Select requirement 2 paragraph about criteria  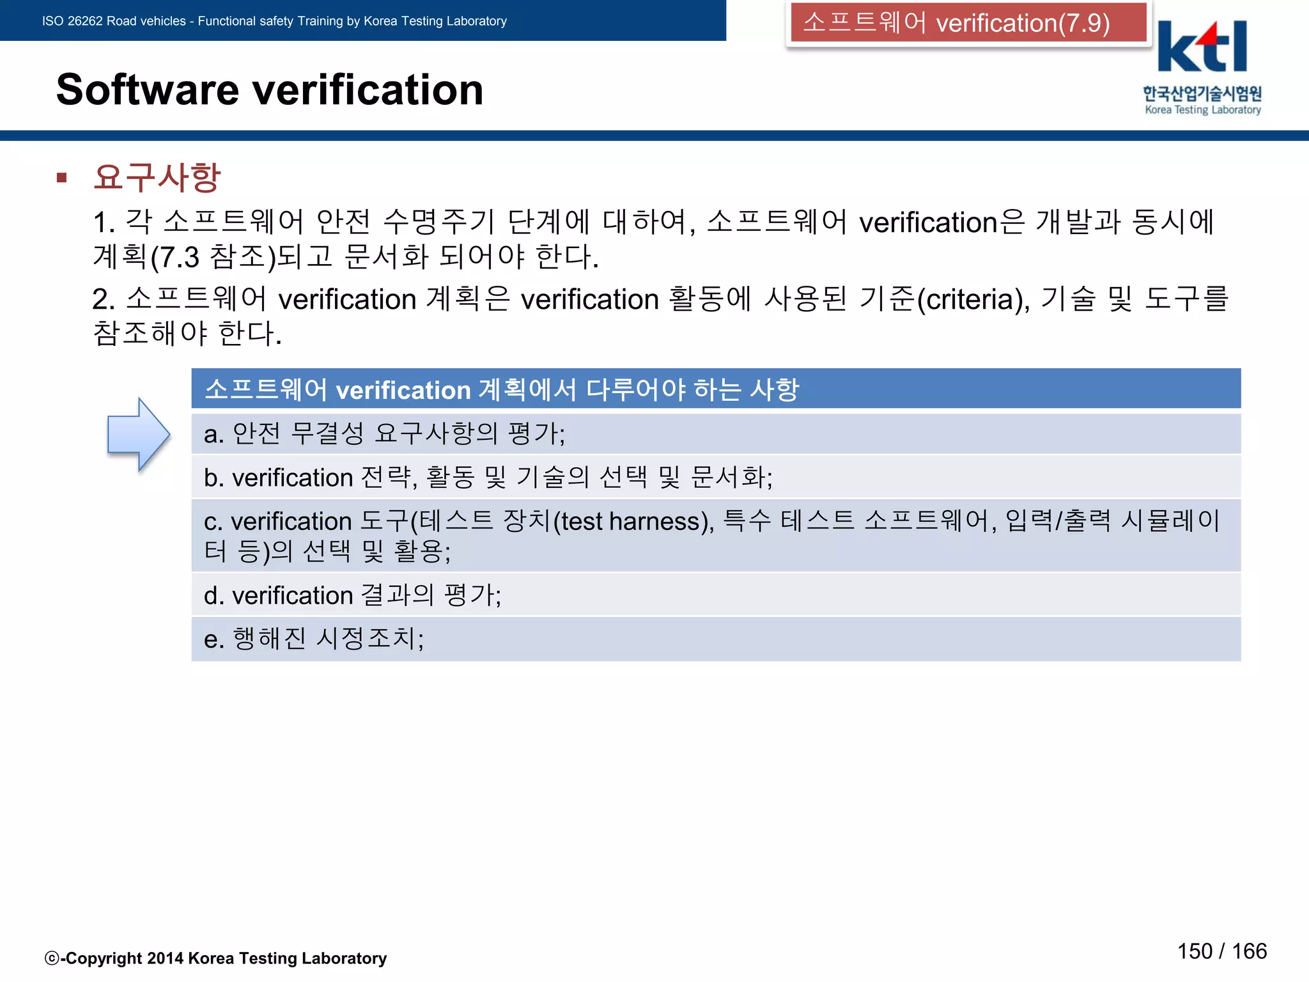(x=660, y=316)
